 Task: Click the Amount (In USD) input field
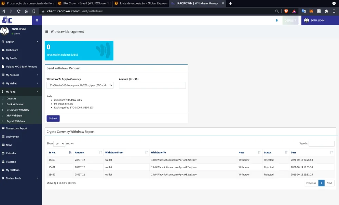coord(152,85)
